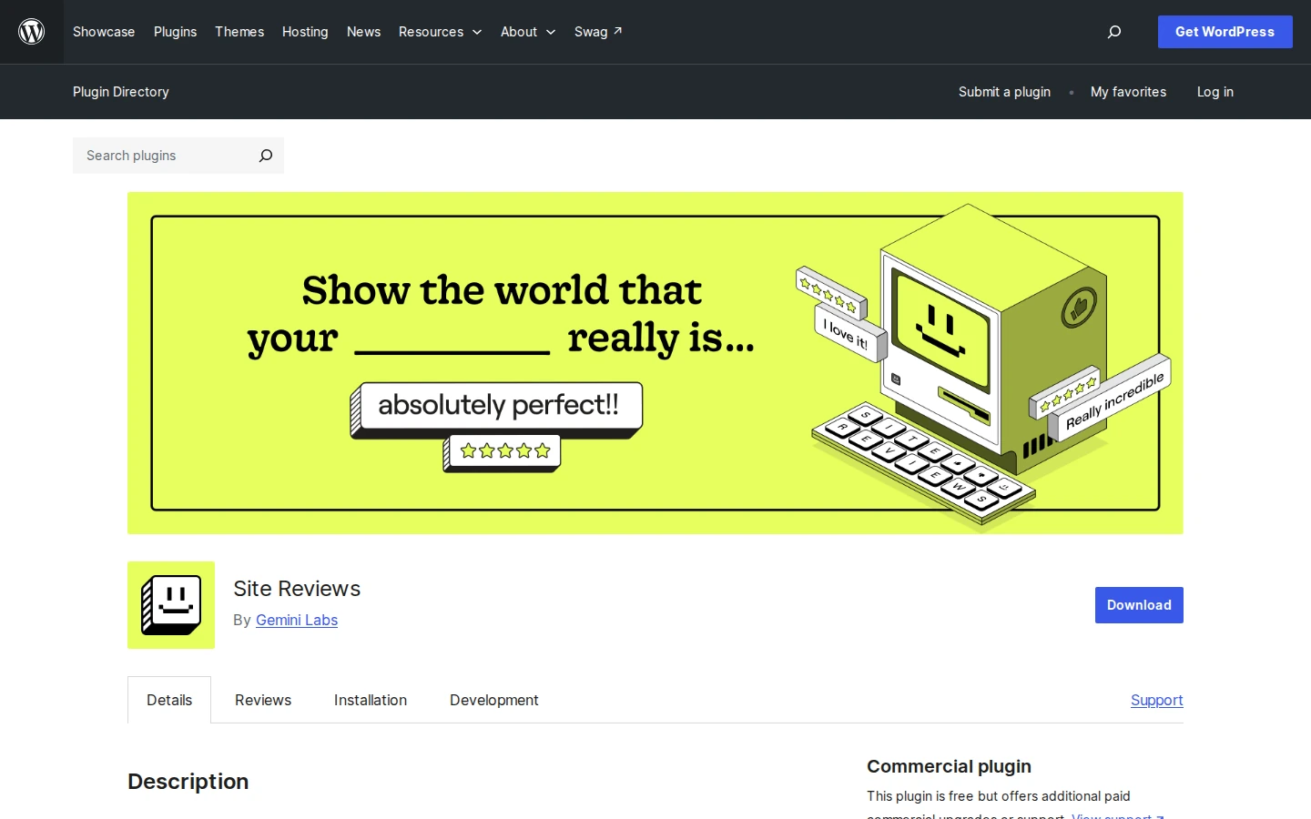This screenshot has height=819, width=1311.
Task: Open the Plugin Directory link
Action: coord(121,92)
